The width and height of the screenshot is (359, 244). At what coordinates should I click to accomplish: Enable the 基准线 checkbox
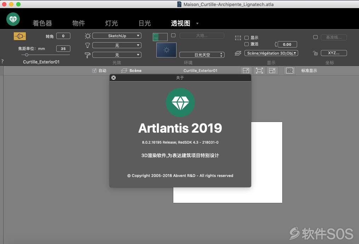click(x=315, y=37)
